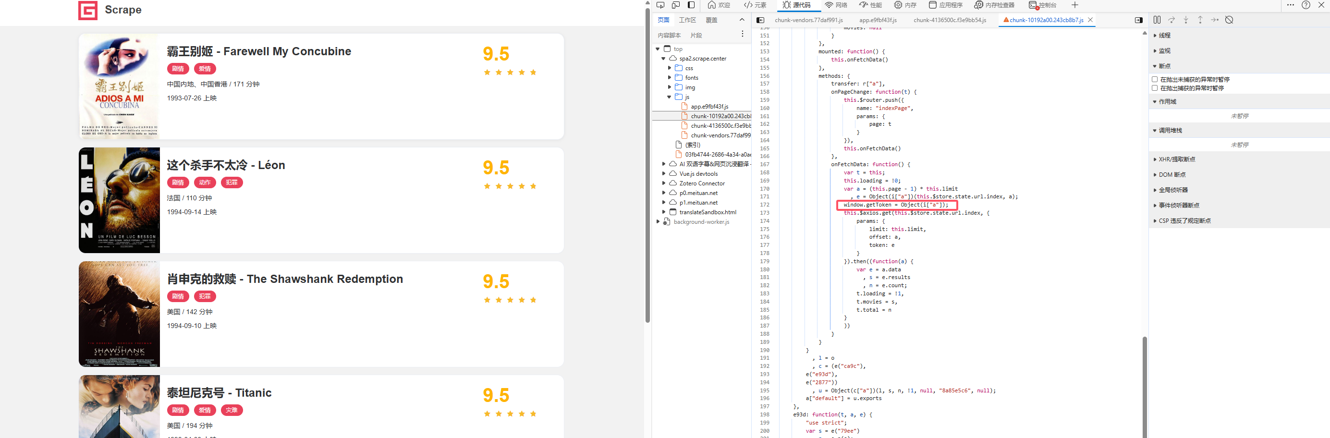Click the Titanic movie poster thumbnail

pyautogui.click(x=119, y=406)
